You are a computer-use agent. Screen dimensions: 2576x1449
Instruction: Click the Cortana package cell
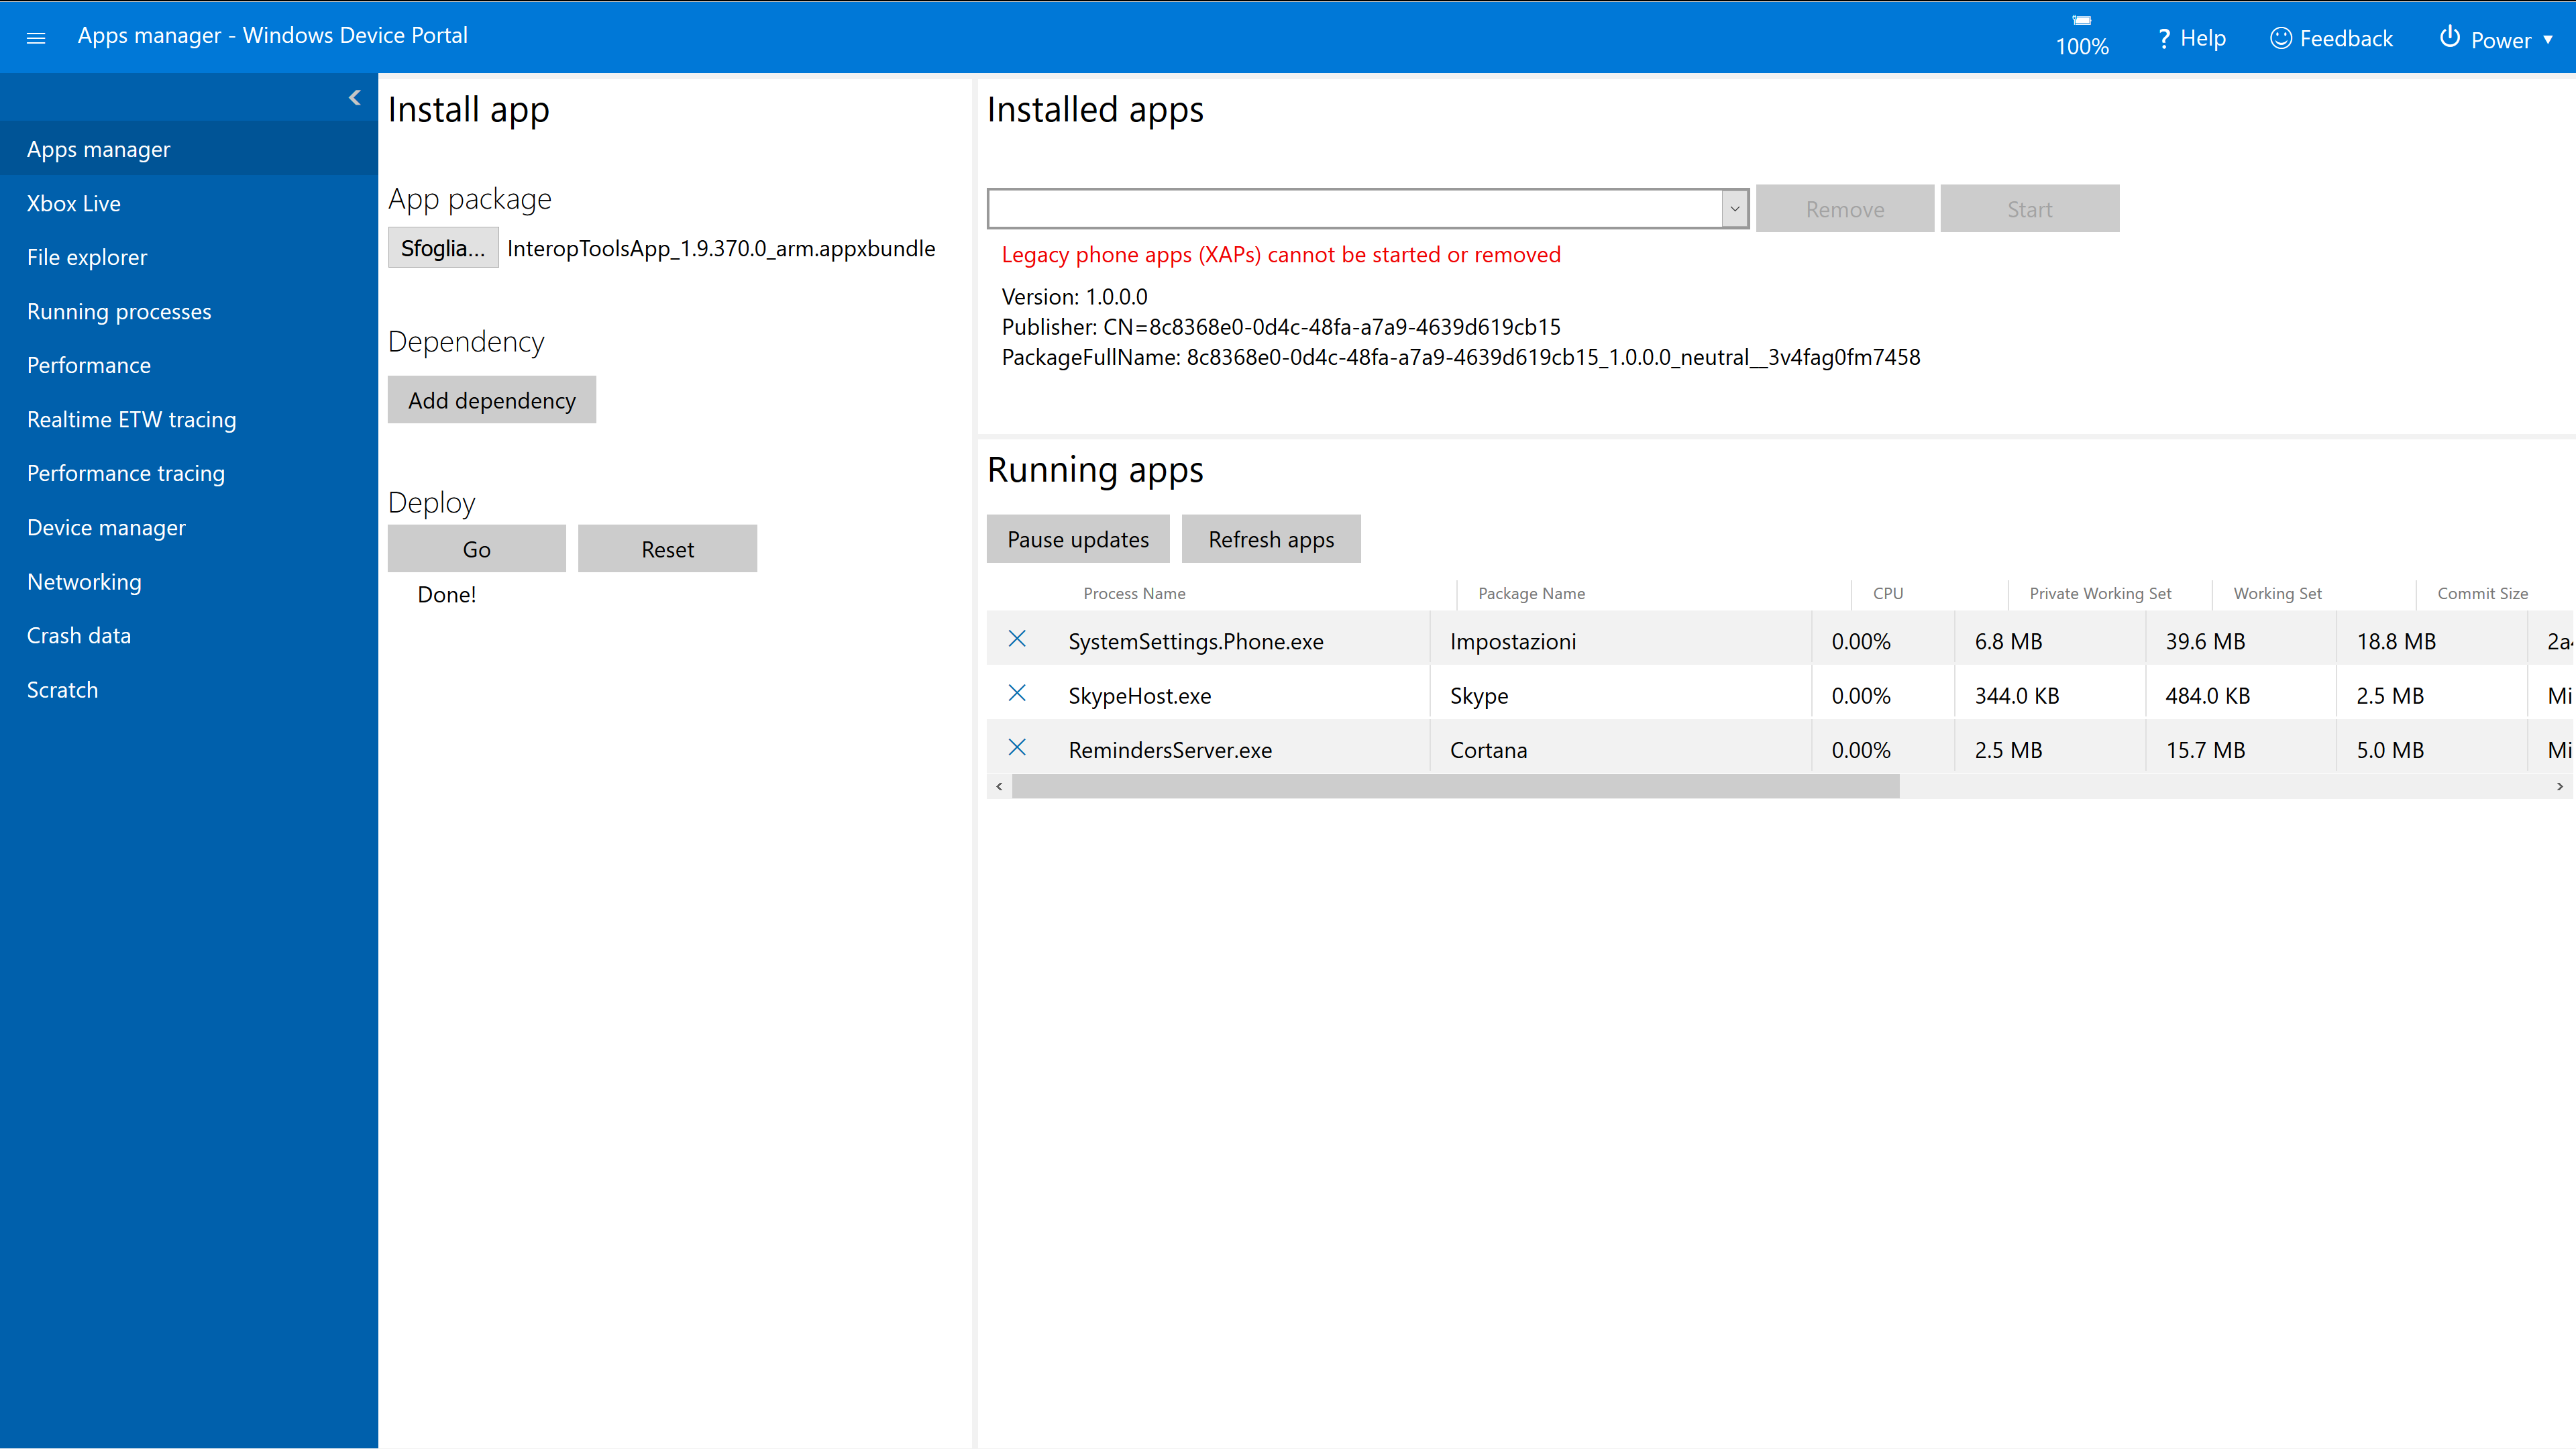pyautogui.click(x=1488, y=749)
